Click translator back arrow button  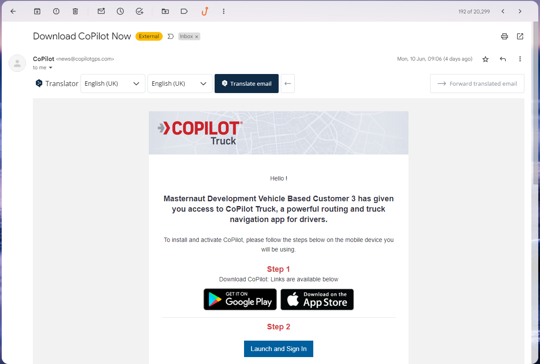[x=288, y=84]
